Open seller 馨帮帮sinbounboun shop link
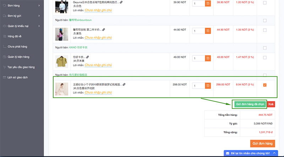Viewport: 284px width, 157px height. click(80, 20)
